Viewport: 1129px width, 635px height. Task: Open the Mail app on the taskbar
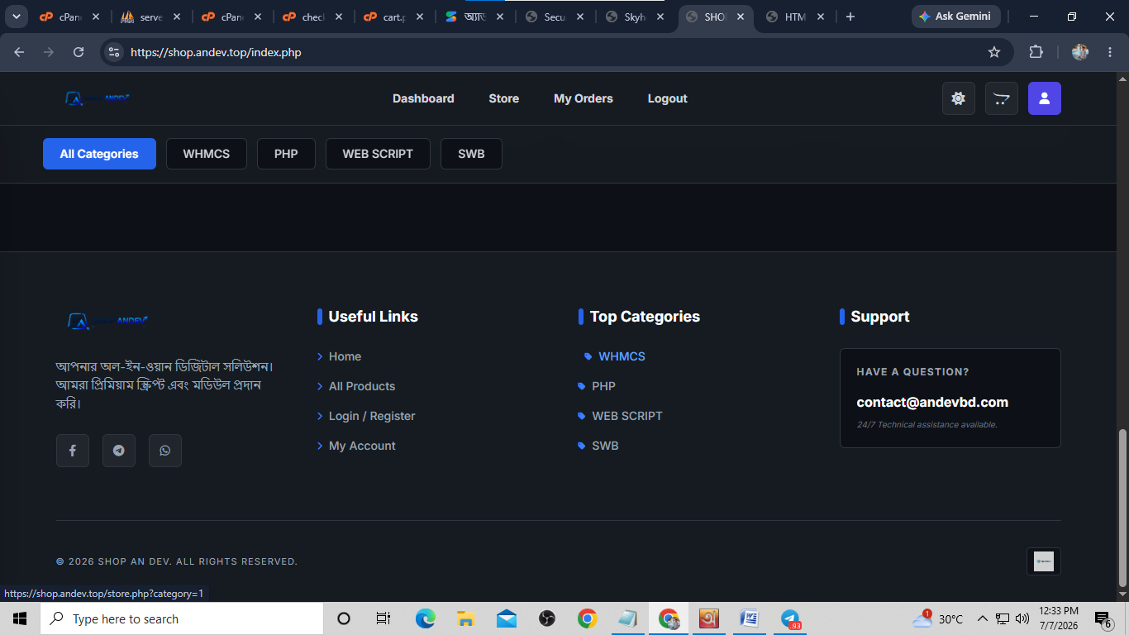click(507, 618)
